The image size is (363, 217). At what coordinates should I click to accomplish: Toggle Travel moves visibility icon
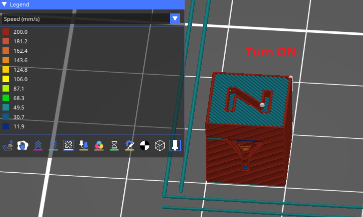click(8, 145)
